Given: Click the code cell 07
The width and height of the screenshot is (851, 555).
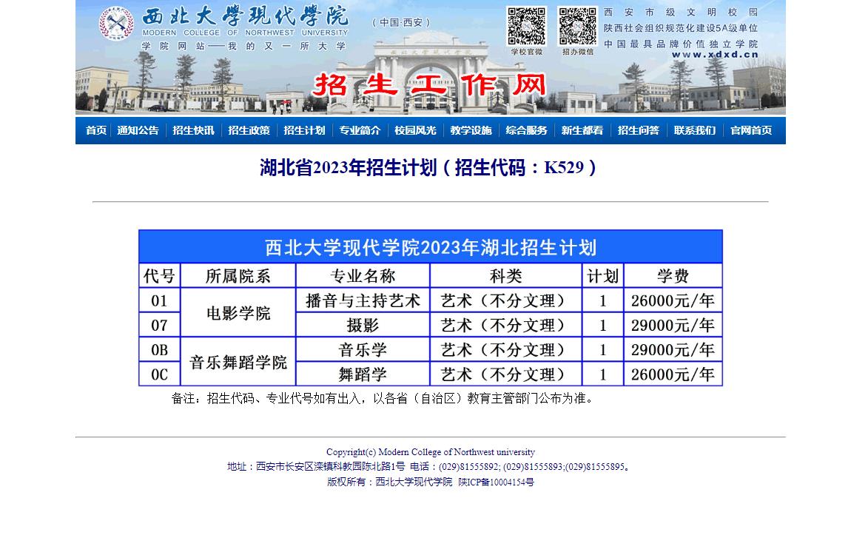Looking at the screenshot, I should click(159, 325).
